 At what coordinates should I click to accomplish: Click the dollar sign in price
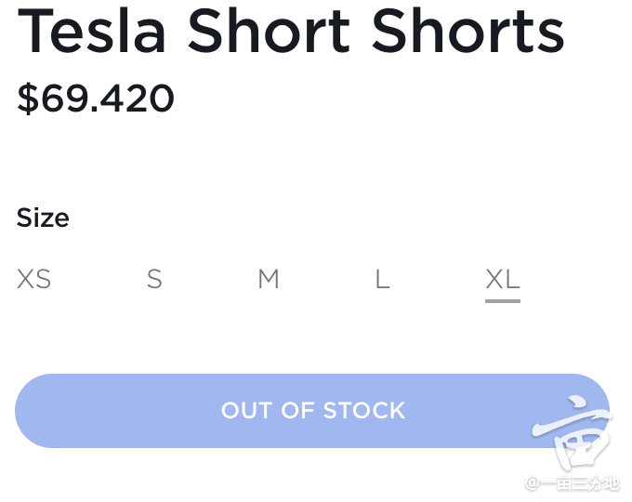(28, 98)
